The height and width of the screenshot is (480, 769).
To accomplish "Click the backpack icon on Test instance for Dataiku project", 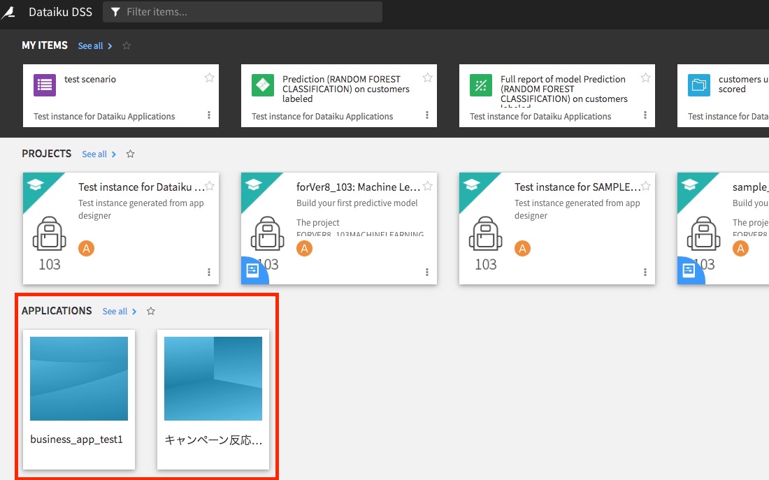I will coord(49,234).
